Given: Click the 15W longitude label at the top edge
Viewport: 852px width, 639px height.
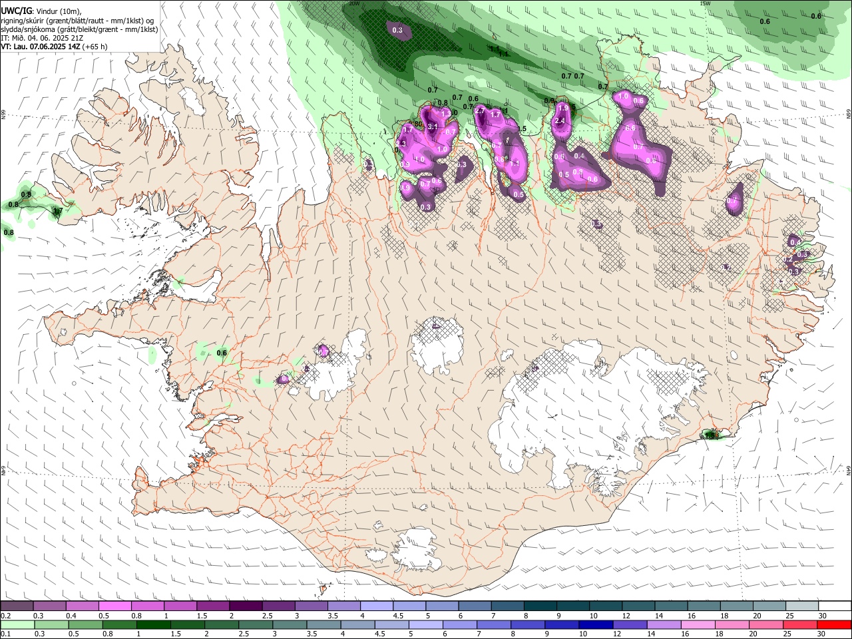Looking at the screenshot, I should pyautogui.click(x=706, y=3).
